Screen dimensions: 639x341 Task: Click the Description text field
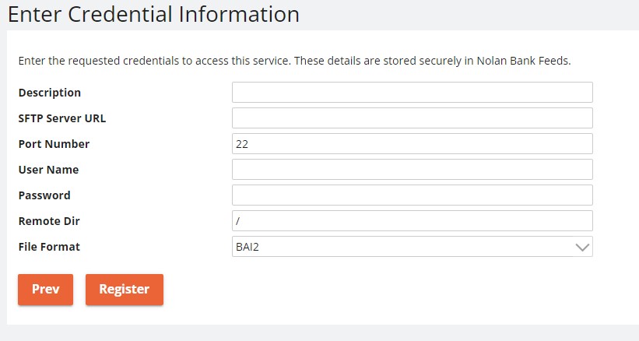[412, 93]
